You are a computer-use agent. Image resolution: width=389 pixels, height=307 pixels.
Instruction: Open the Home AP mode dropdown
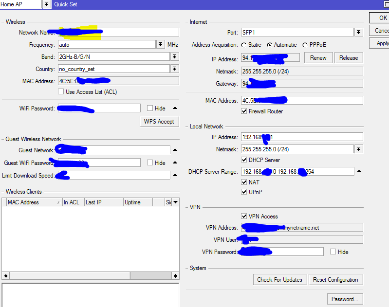click(46, 4)
